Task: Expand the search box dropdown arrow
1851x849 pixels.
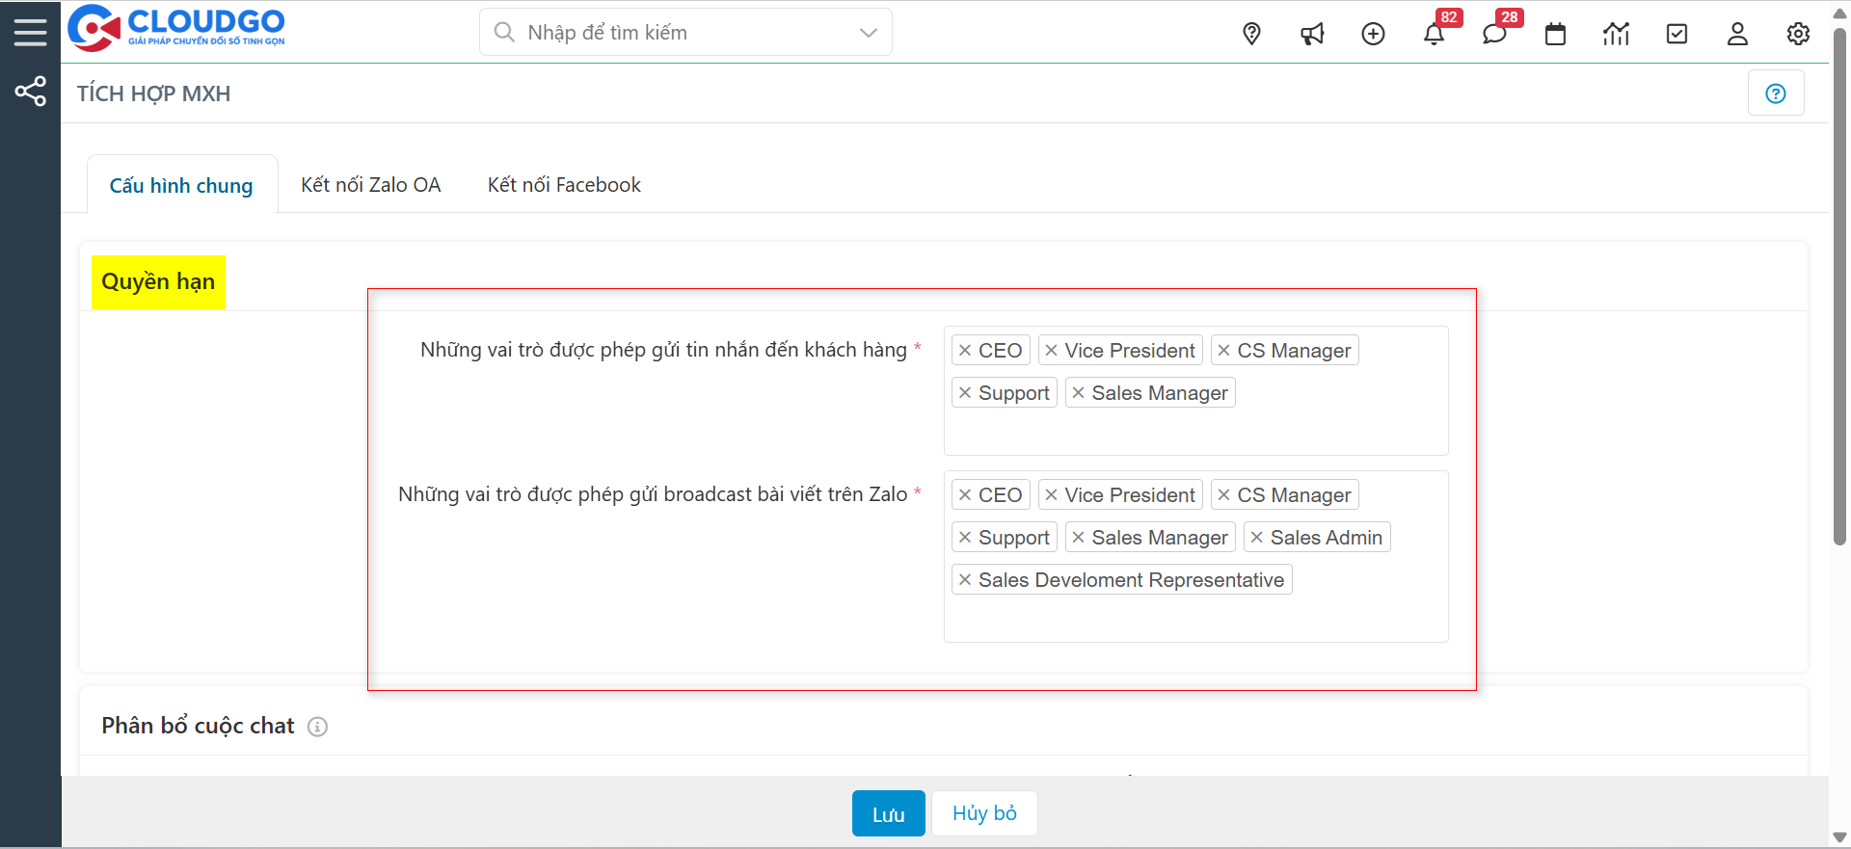Action: tap(868, 33)
